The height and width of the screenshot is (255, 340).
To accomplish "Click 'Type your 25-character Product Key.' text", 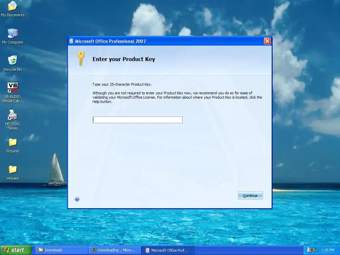I will click(x=122, y=84).
